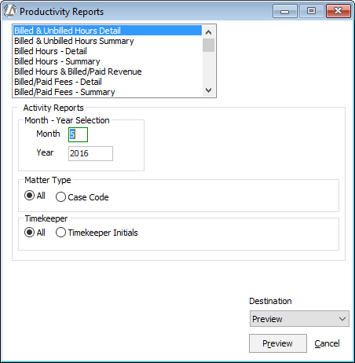Click the Year input field
355x363 pixels.
click(90, 153)
